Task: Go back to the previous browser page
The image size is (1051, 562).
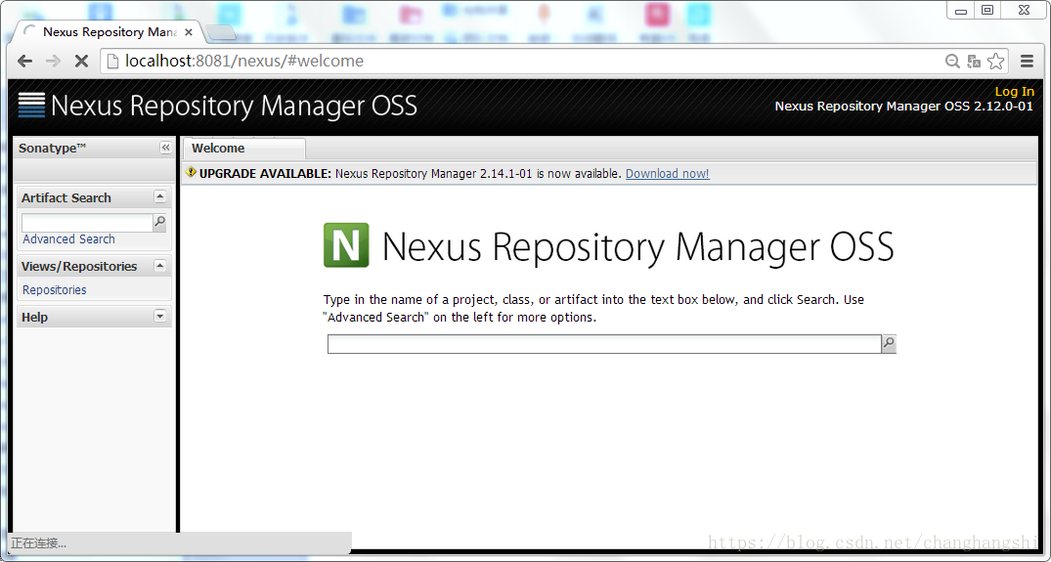Action: pyautogui.click(x=24, y=61)
